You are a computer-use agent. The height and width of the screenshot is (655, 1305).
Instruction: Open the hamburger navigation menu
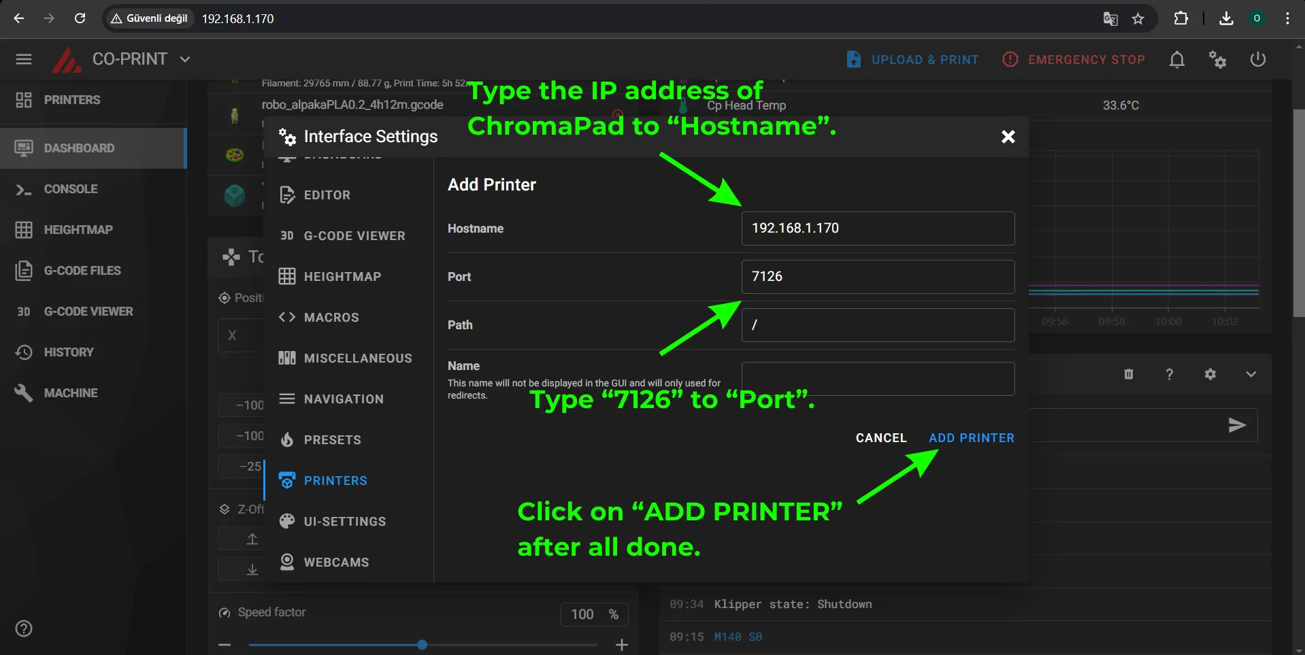(x=24, y=59)
